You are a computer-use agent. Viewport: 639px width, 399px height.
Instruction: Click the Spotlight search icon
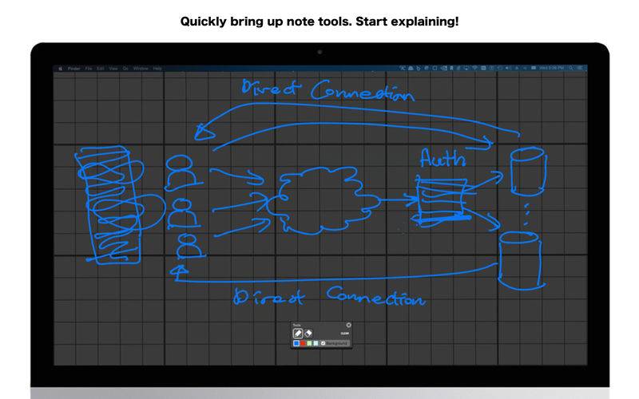(569, 69)
